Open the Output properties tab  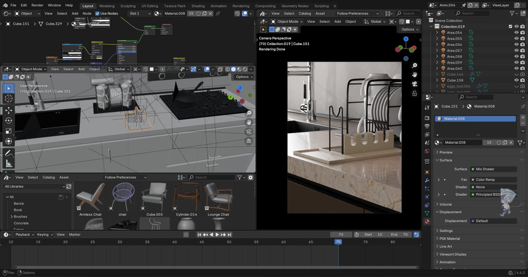tap(427, 126)
